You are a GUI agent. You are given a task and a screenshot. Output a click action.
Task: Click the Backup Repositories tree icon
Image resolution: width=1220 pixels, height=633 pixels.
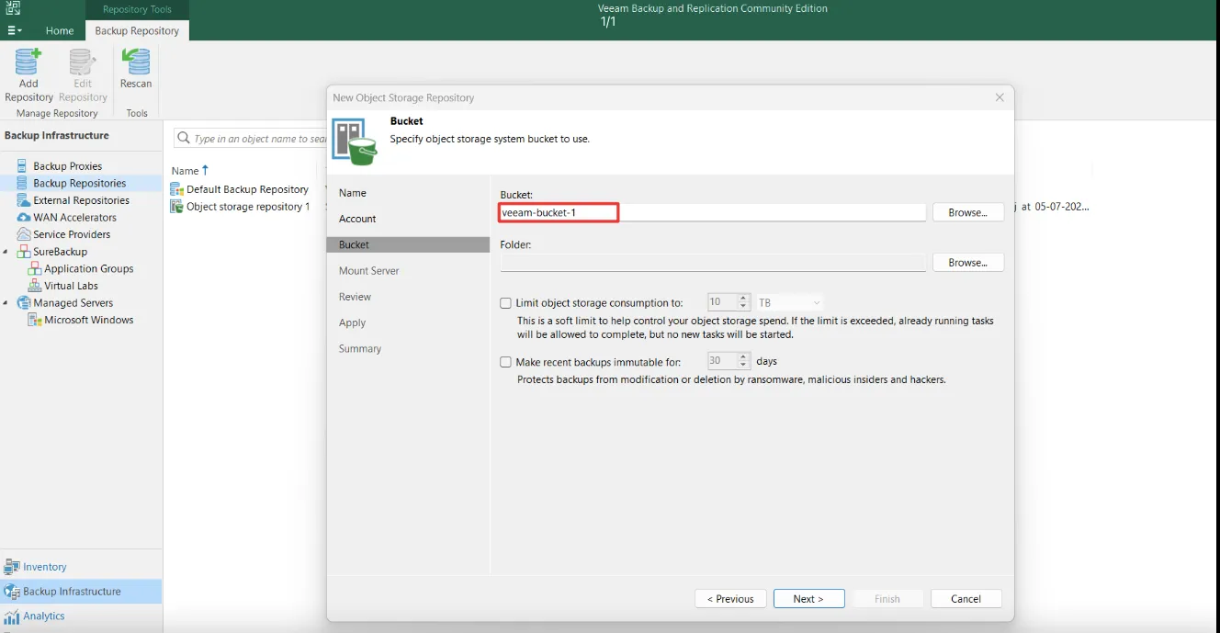coord(23,183)
